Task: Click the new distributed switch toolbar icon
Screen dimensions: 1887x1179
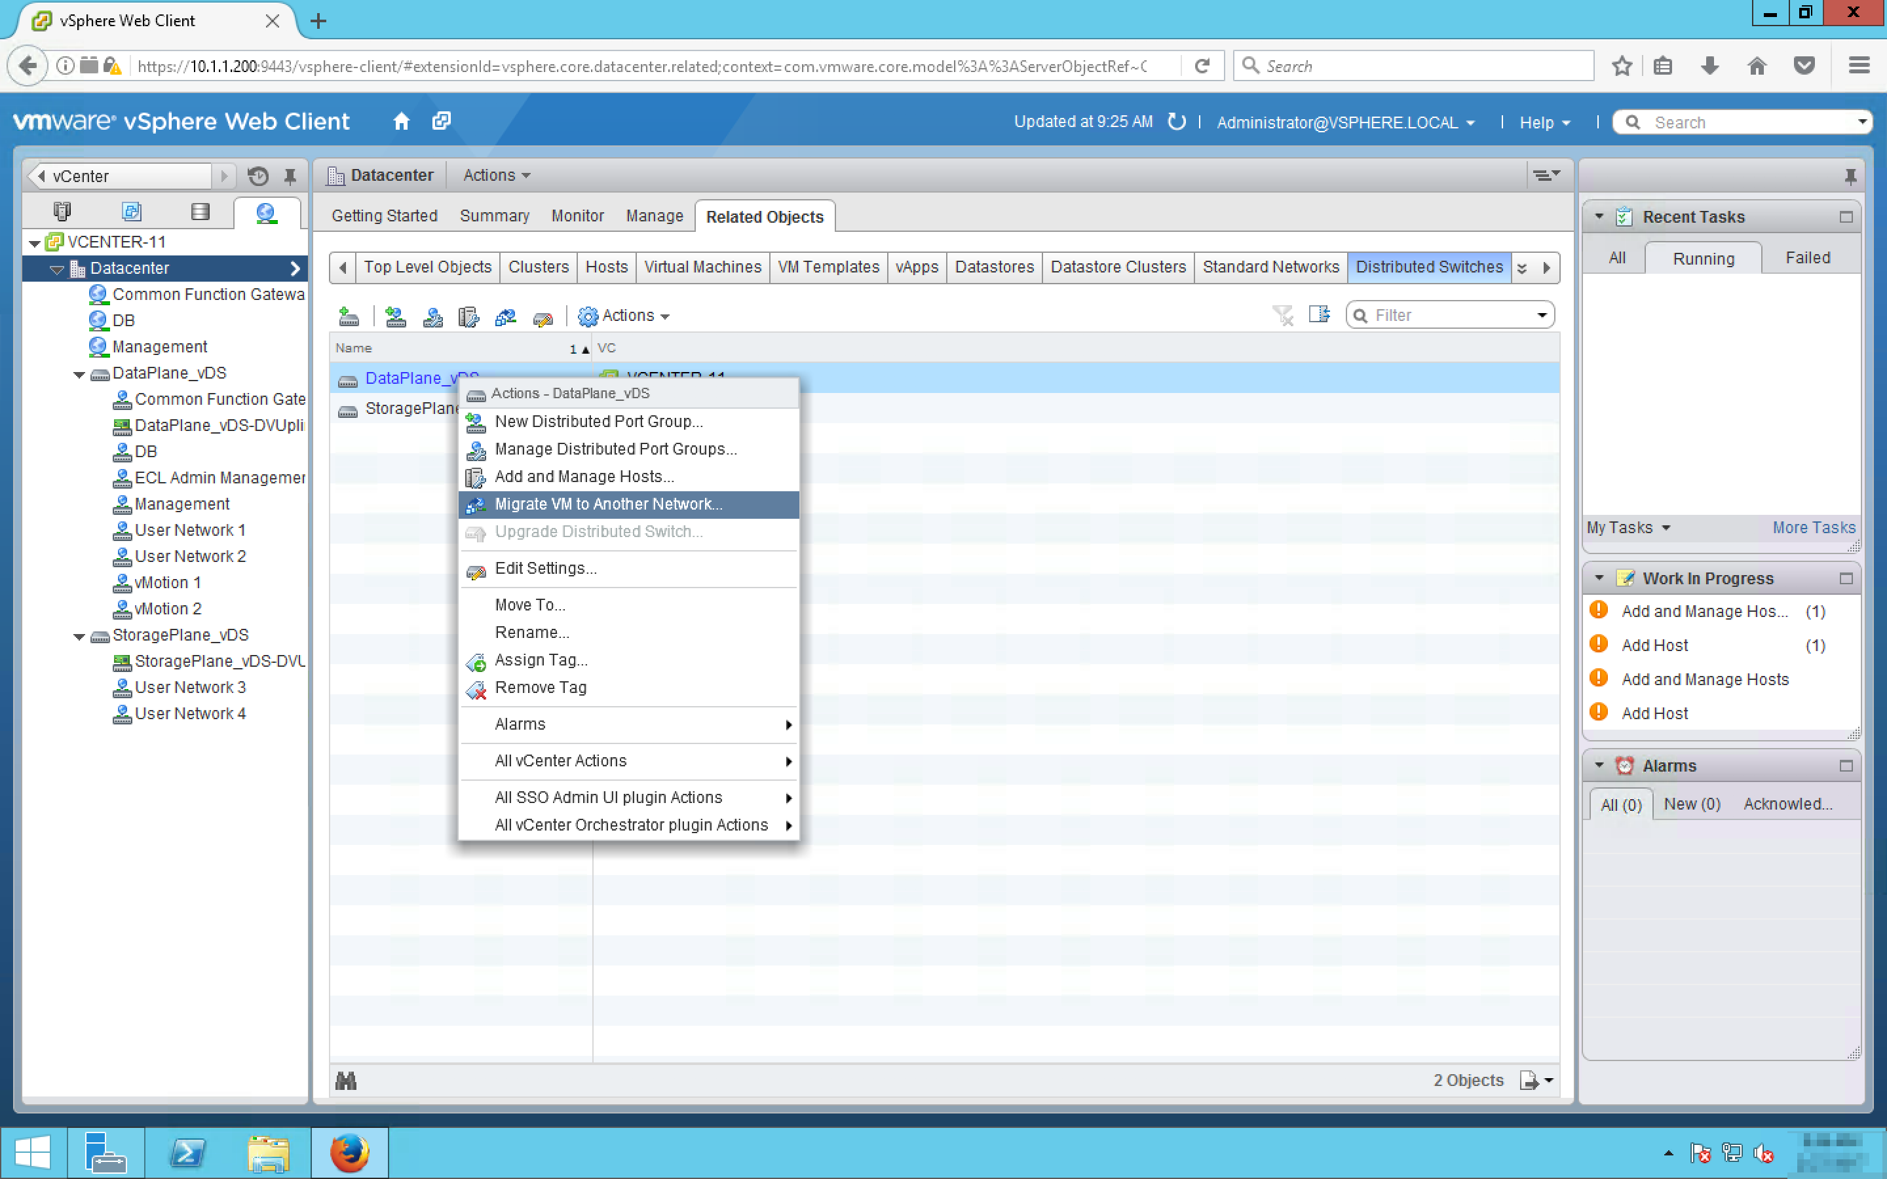Action: (x=349, y=316)
